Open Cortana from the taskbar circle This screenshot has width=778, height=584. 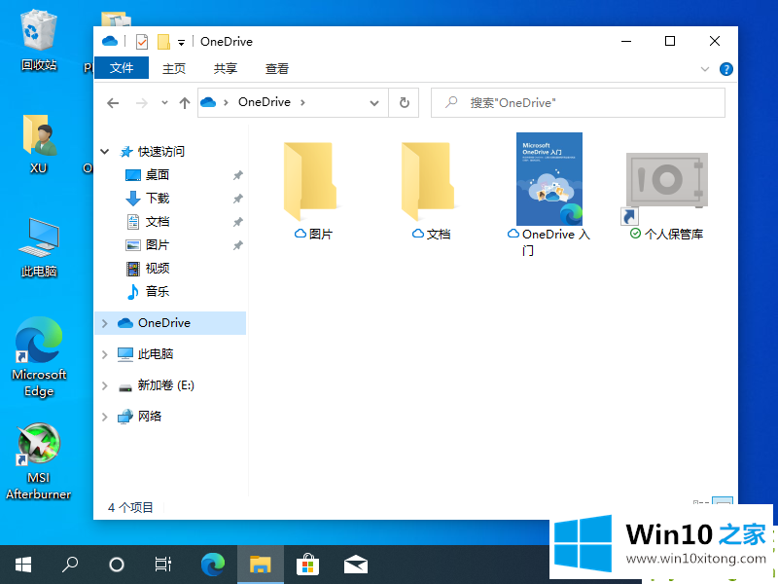116,565
